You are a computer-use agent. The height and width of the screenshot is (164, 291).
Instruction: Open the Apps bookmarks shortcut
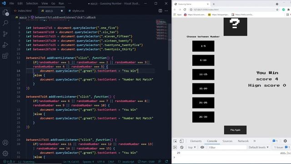coord(178,15)
